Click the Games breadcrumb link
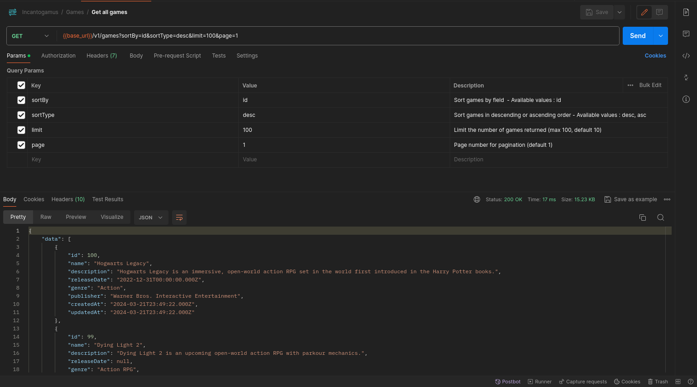The image size is (697, 387). (75, 12)
